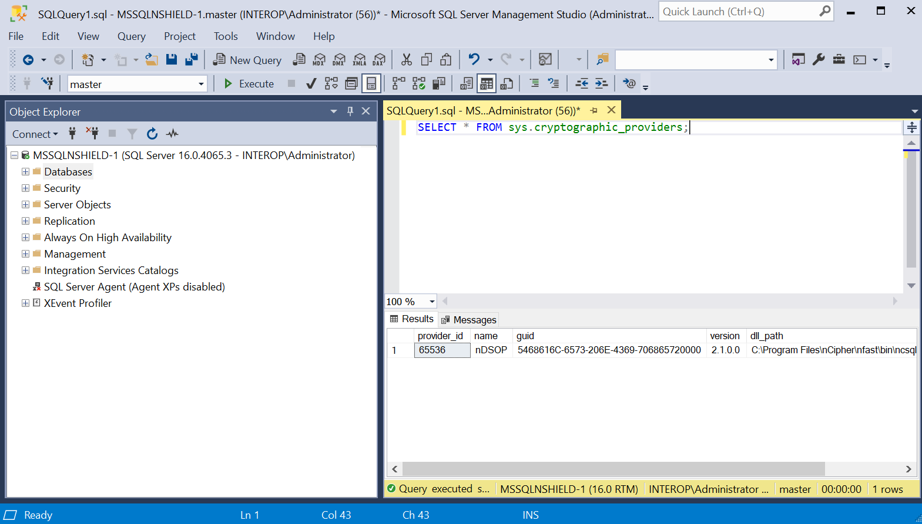Click the Find in Files icon
Image resolution: width=922 pixels, height=524 pixels.
pos(602,59)
